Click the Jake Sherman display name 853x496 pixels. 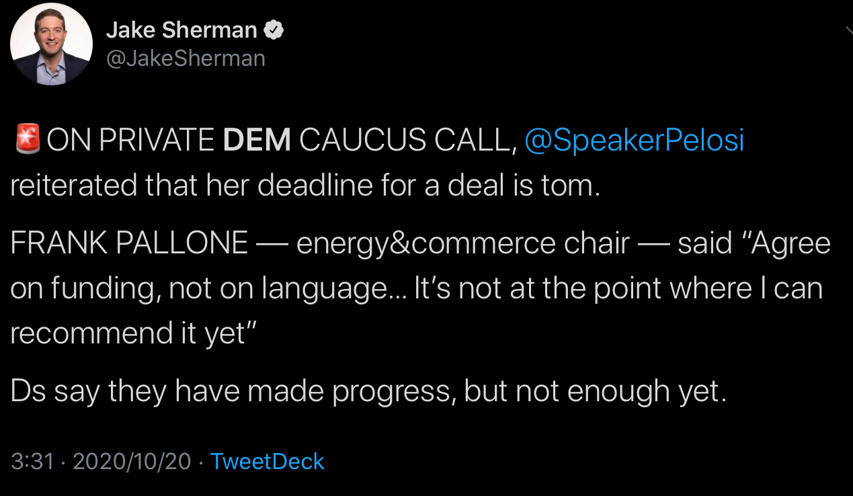[181, 30]
